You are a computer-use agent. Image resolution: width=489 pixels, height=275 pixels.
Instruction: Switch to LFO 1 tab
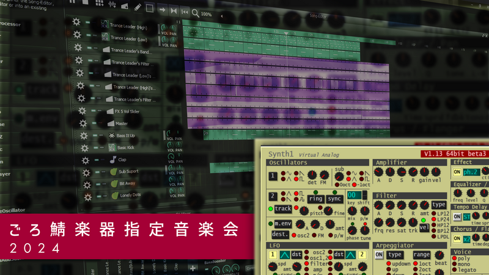point(273,254)
